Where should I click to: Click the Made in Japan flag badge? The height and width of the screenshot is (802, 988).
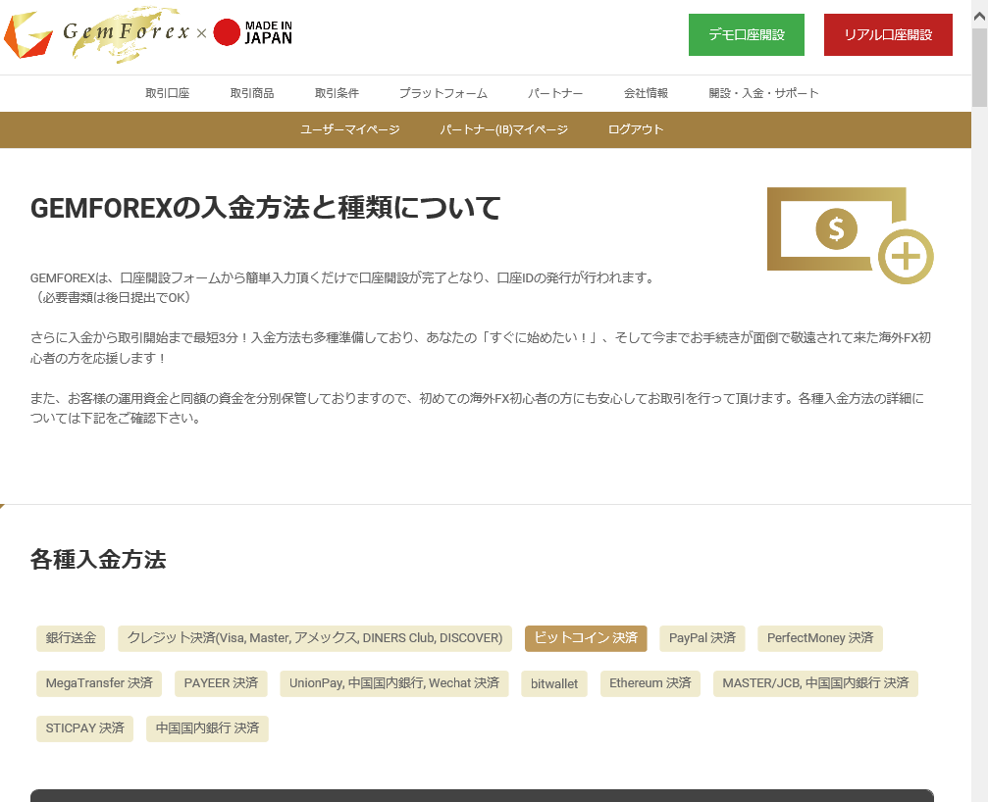click(x=253, y=32)
